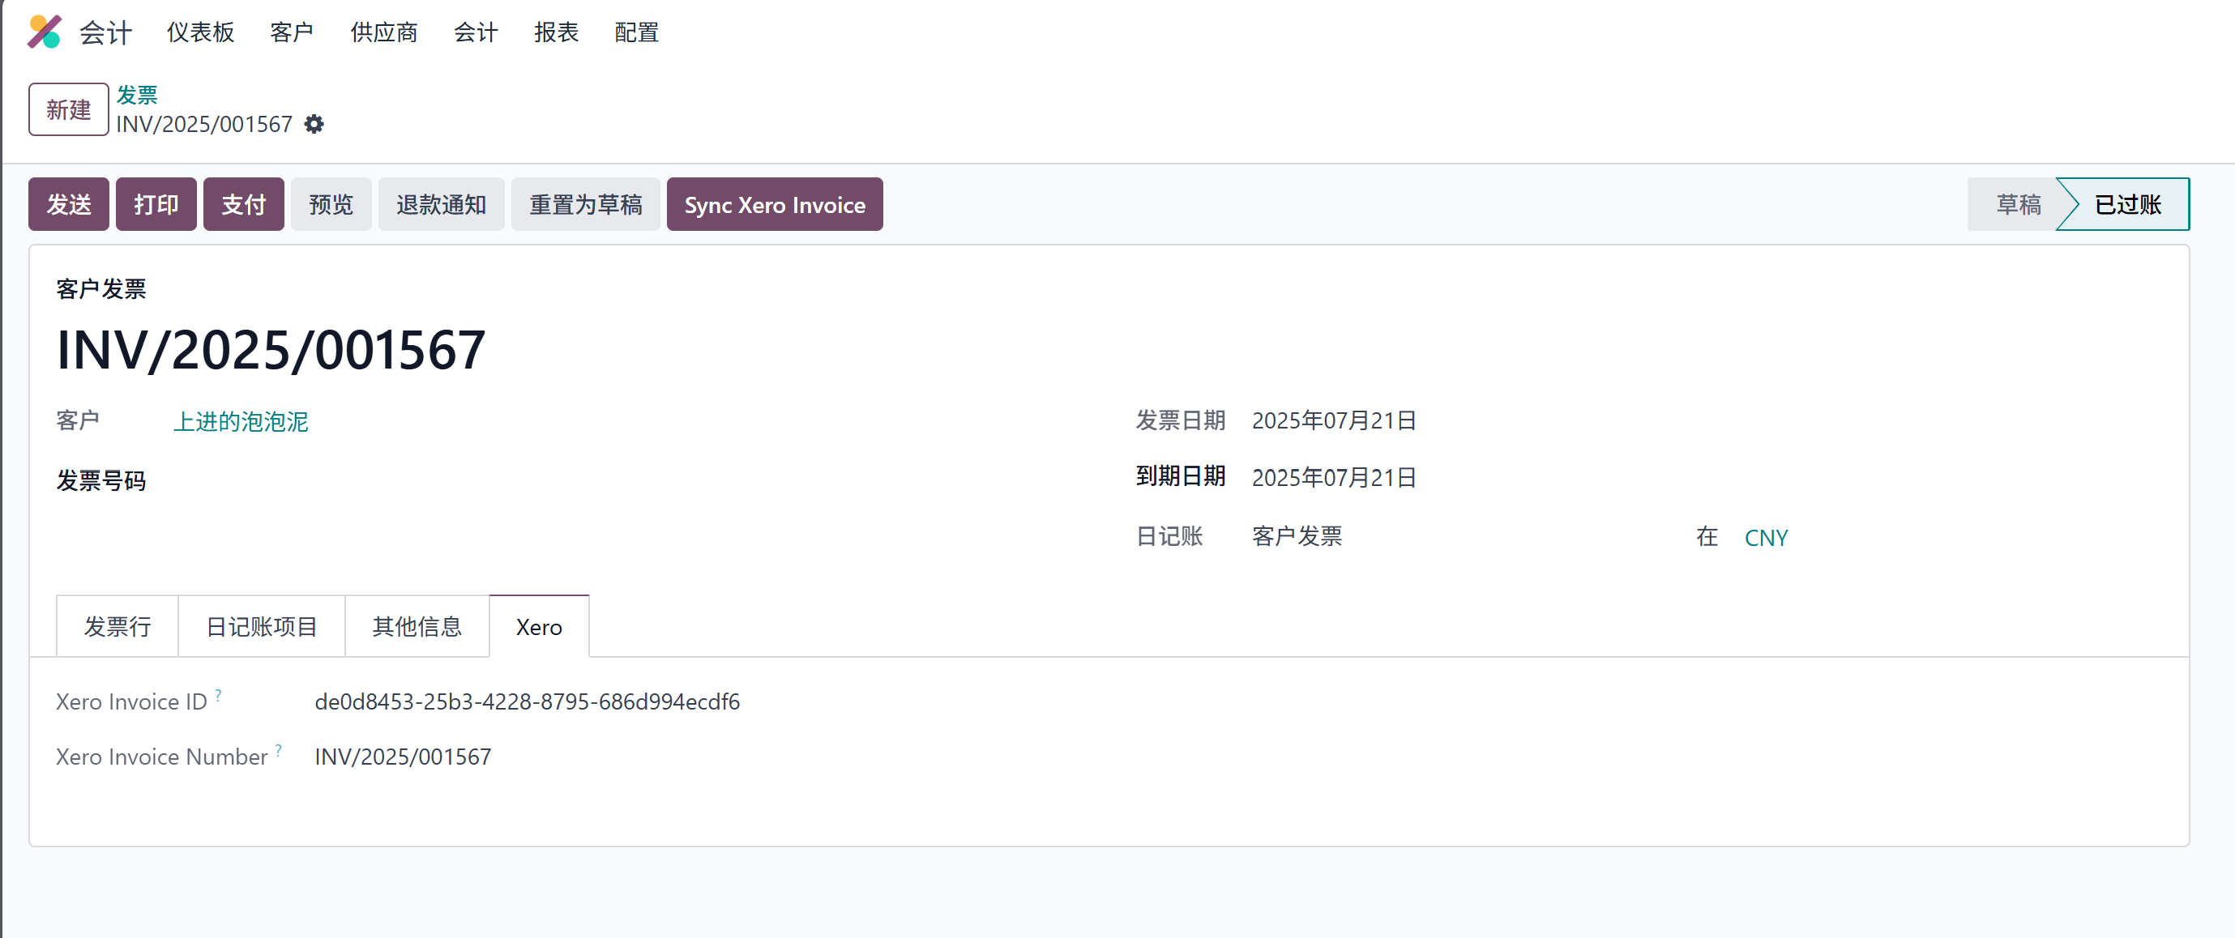Viewport: 2235px width, 938px height.
Task: Open the 仪表板 menu
Action: [x=200, y=32]
